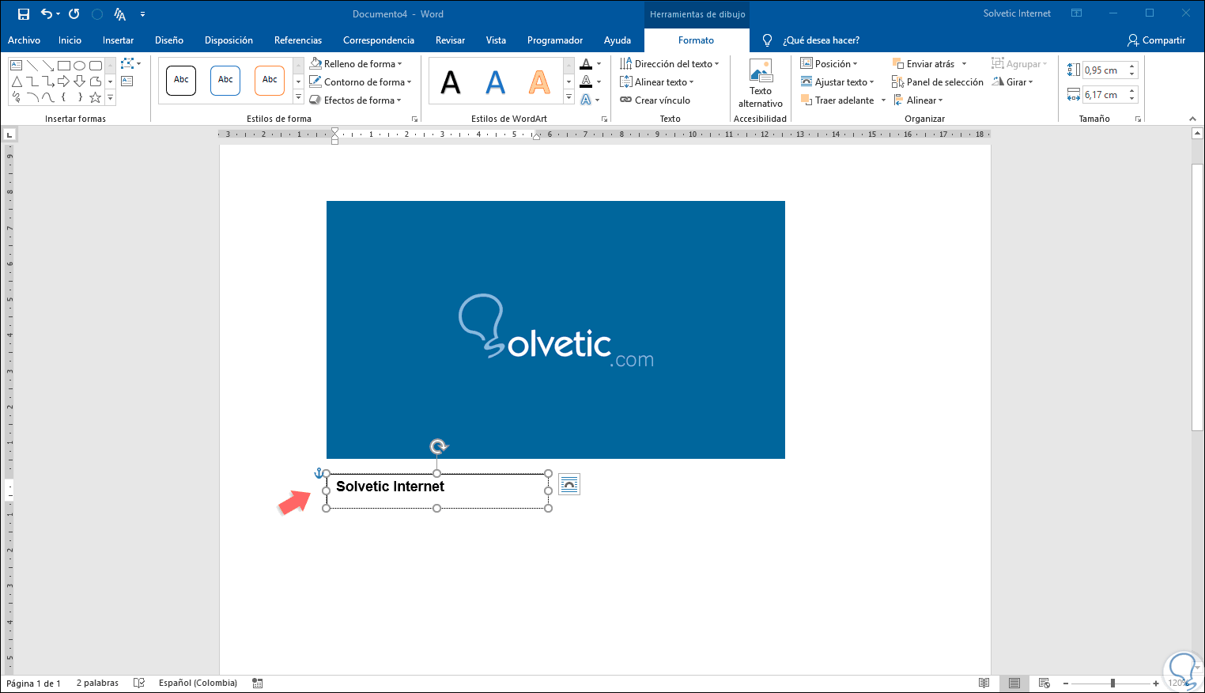
Task: Click the text effects glowing A button
Action: [586, 100]
